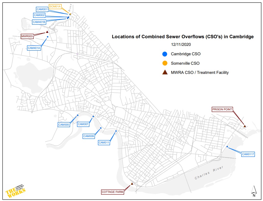Click the MWR003 brown triangle marker
This screenshot has height=201, width=263.
pos(47,32)
